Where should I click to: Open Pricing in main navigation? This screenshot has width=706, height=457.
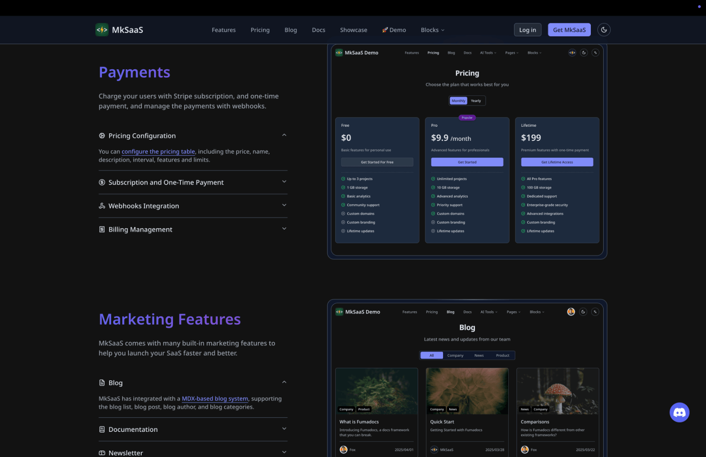[260, 30]
